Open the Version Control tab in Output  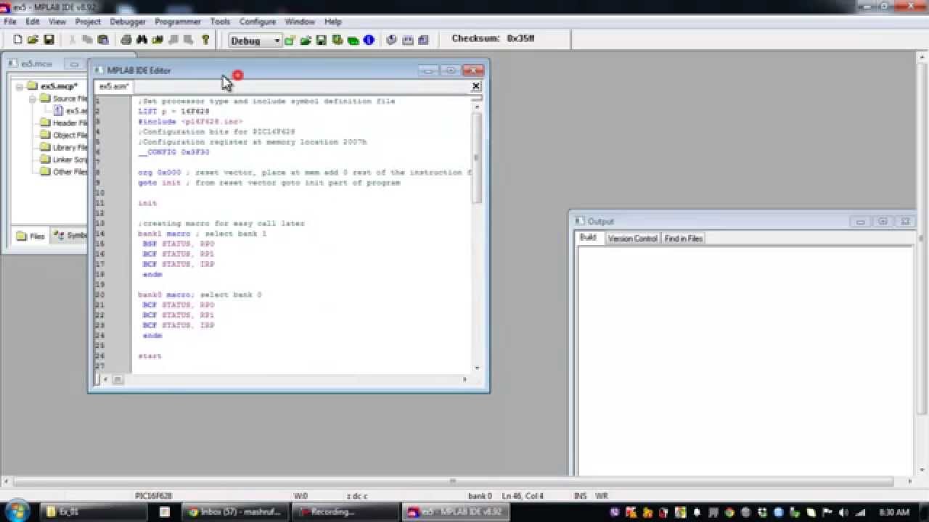click(632, 239)
